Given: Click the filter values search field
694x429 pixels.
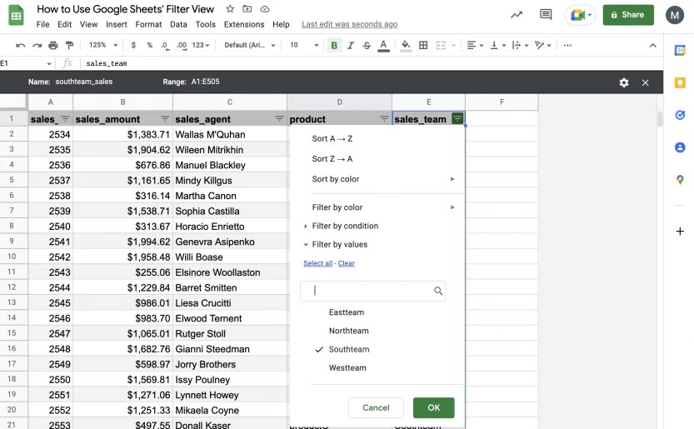Looking at the screenshot, I should [x=372, y=291].
